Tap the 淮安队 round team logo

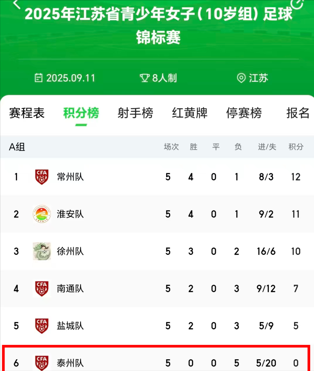42,214
